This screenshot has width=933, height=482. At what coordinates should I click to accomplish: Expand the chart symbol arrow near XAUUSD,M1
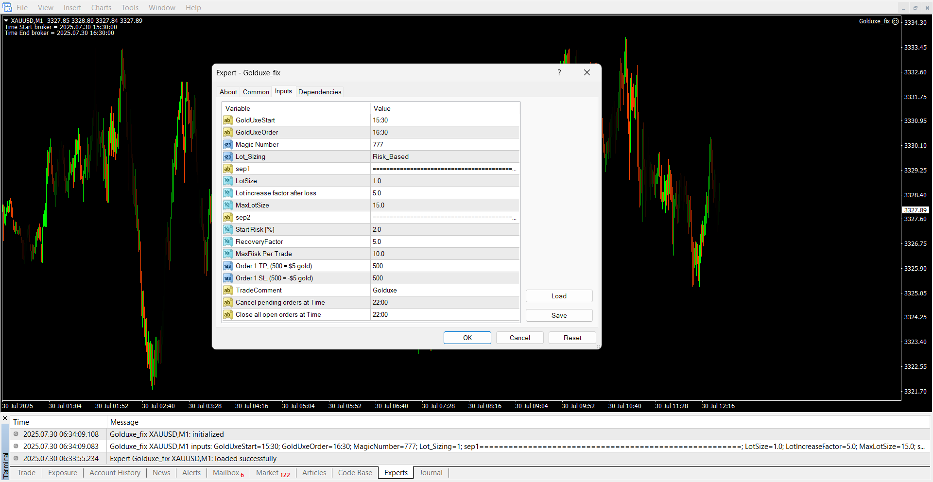pos(6,21)
